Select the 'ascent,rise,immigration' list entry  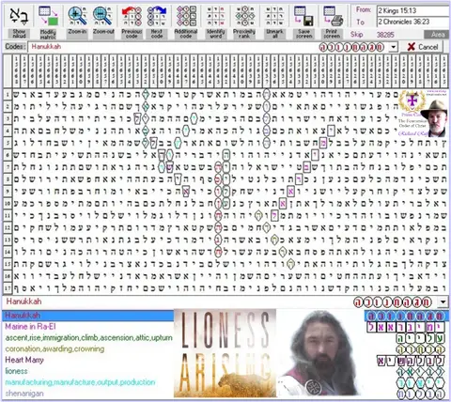tap(88, 338)
